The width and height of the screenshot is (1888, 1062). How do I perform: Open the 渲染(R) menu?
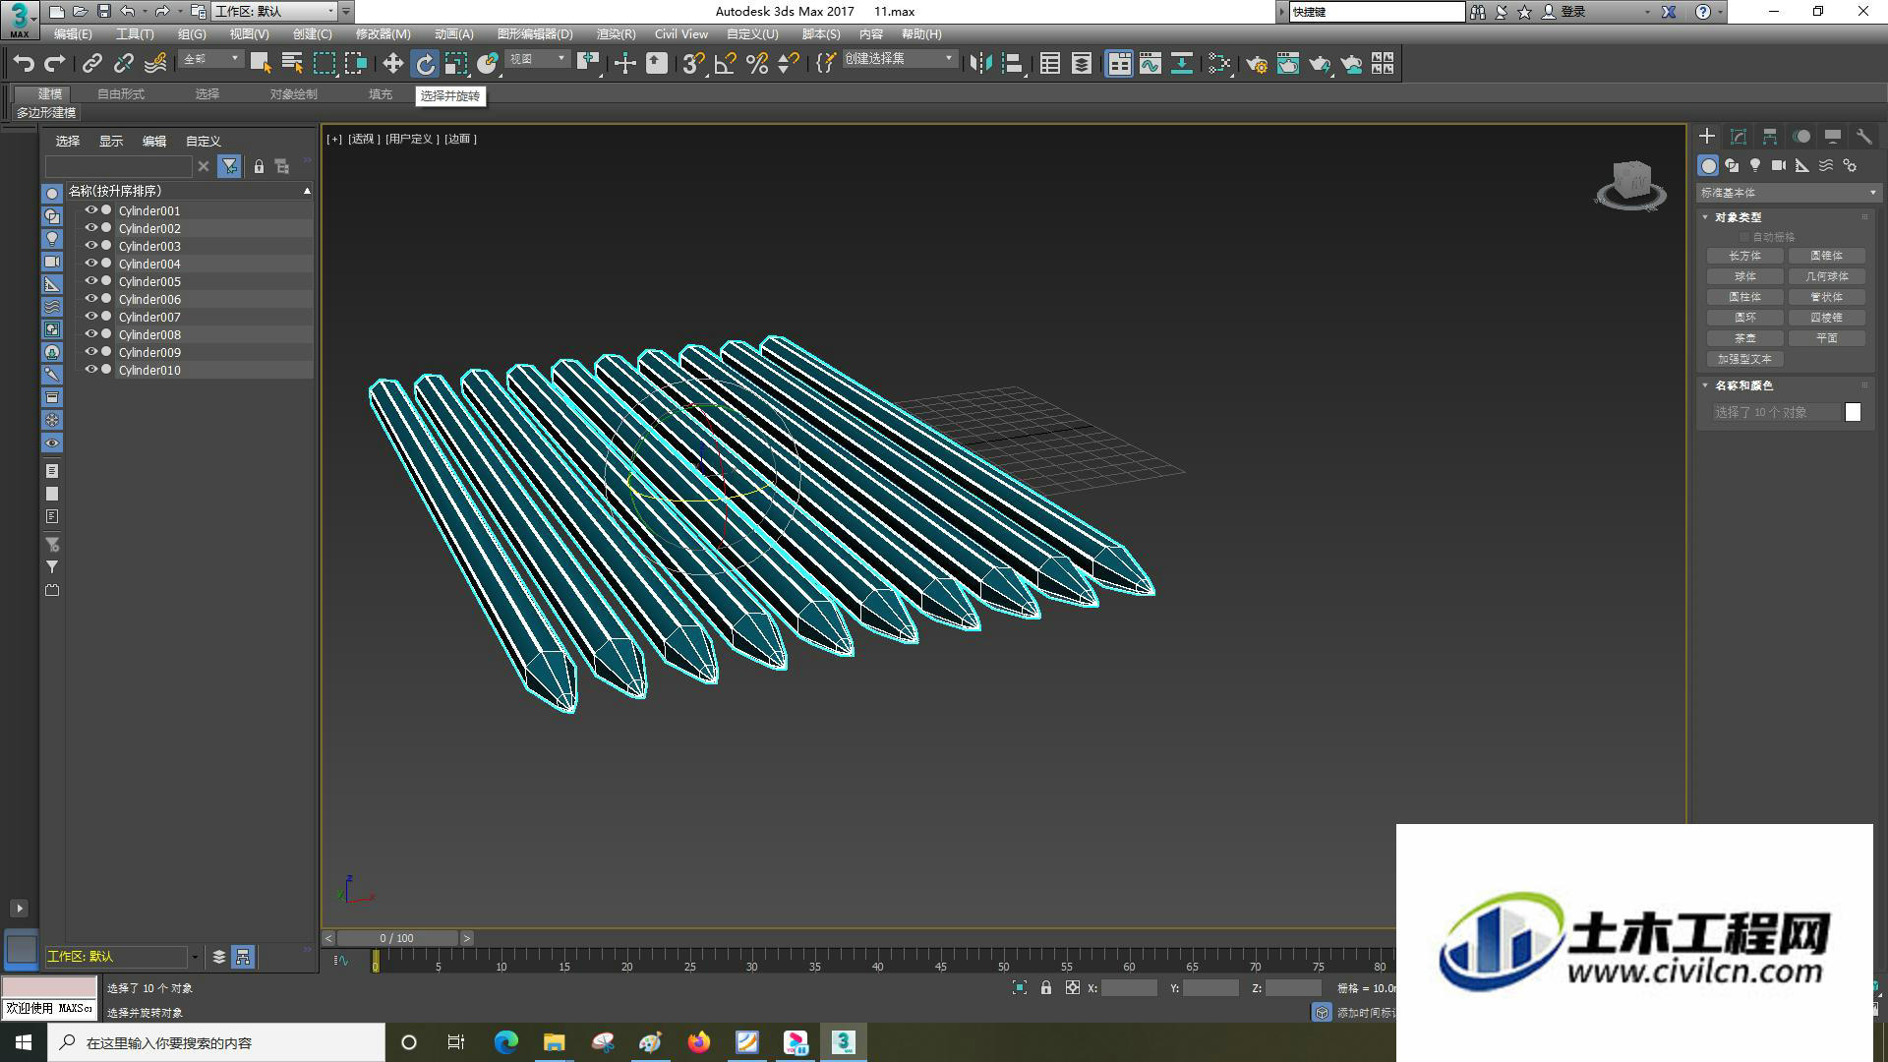pos(616,34)
